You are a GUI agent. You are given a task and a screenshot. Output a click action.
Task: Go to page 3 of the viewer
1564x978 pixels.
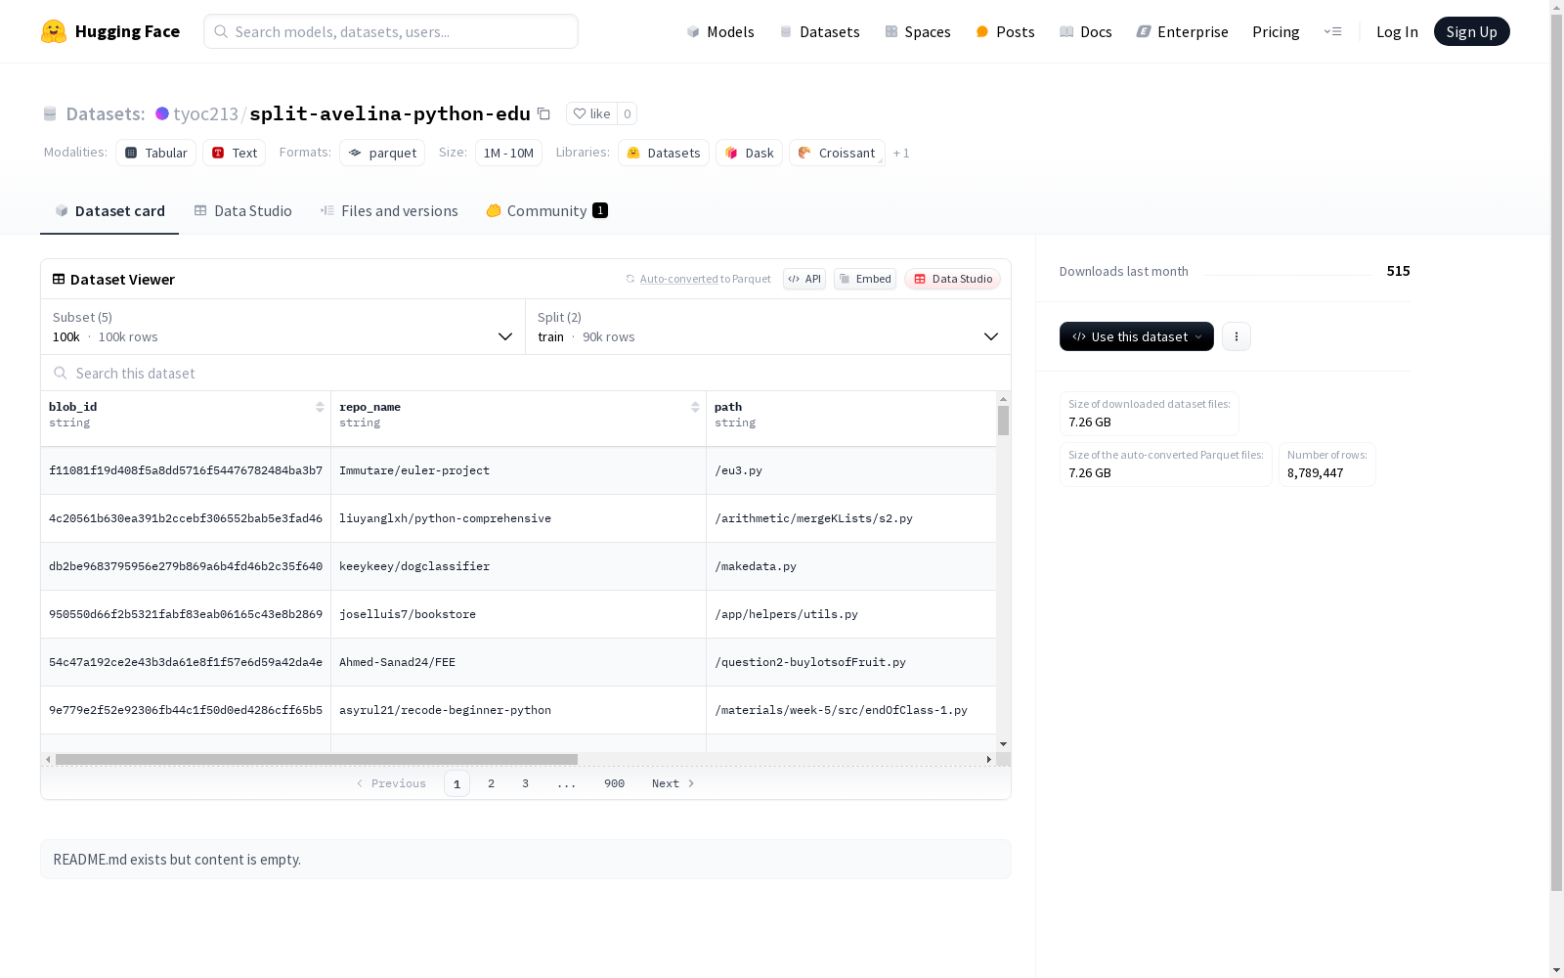[525, 783]
